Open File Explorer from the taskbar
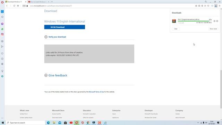 (x=54, y=123)
